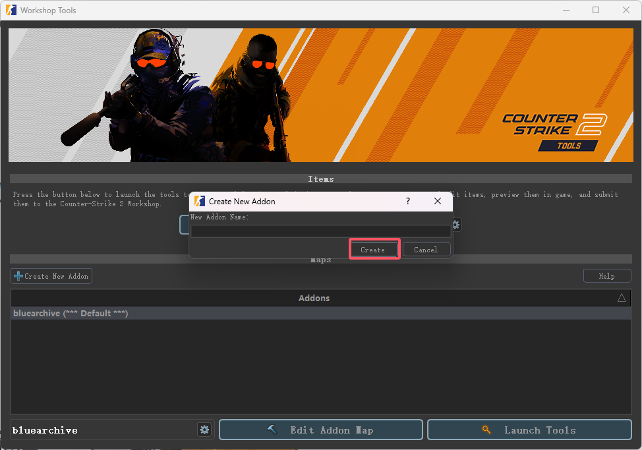
Task: Click the Workshop Tools title bar app icon
Action: 11,10
